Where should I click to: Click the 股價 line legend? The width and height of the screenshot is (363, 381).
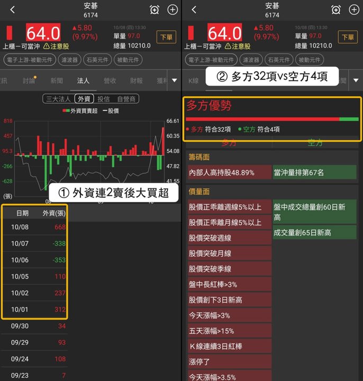click(x=111, y=111)
